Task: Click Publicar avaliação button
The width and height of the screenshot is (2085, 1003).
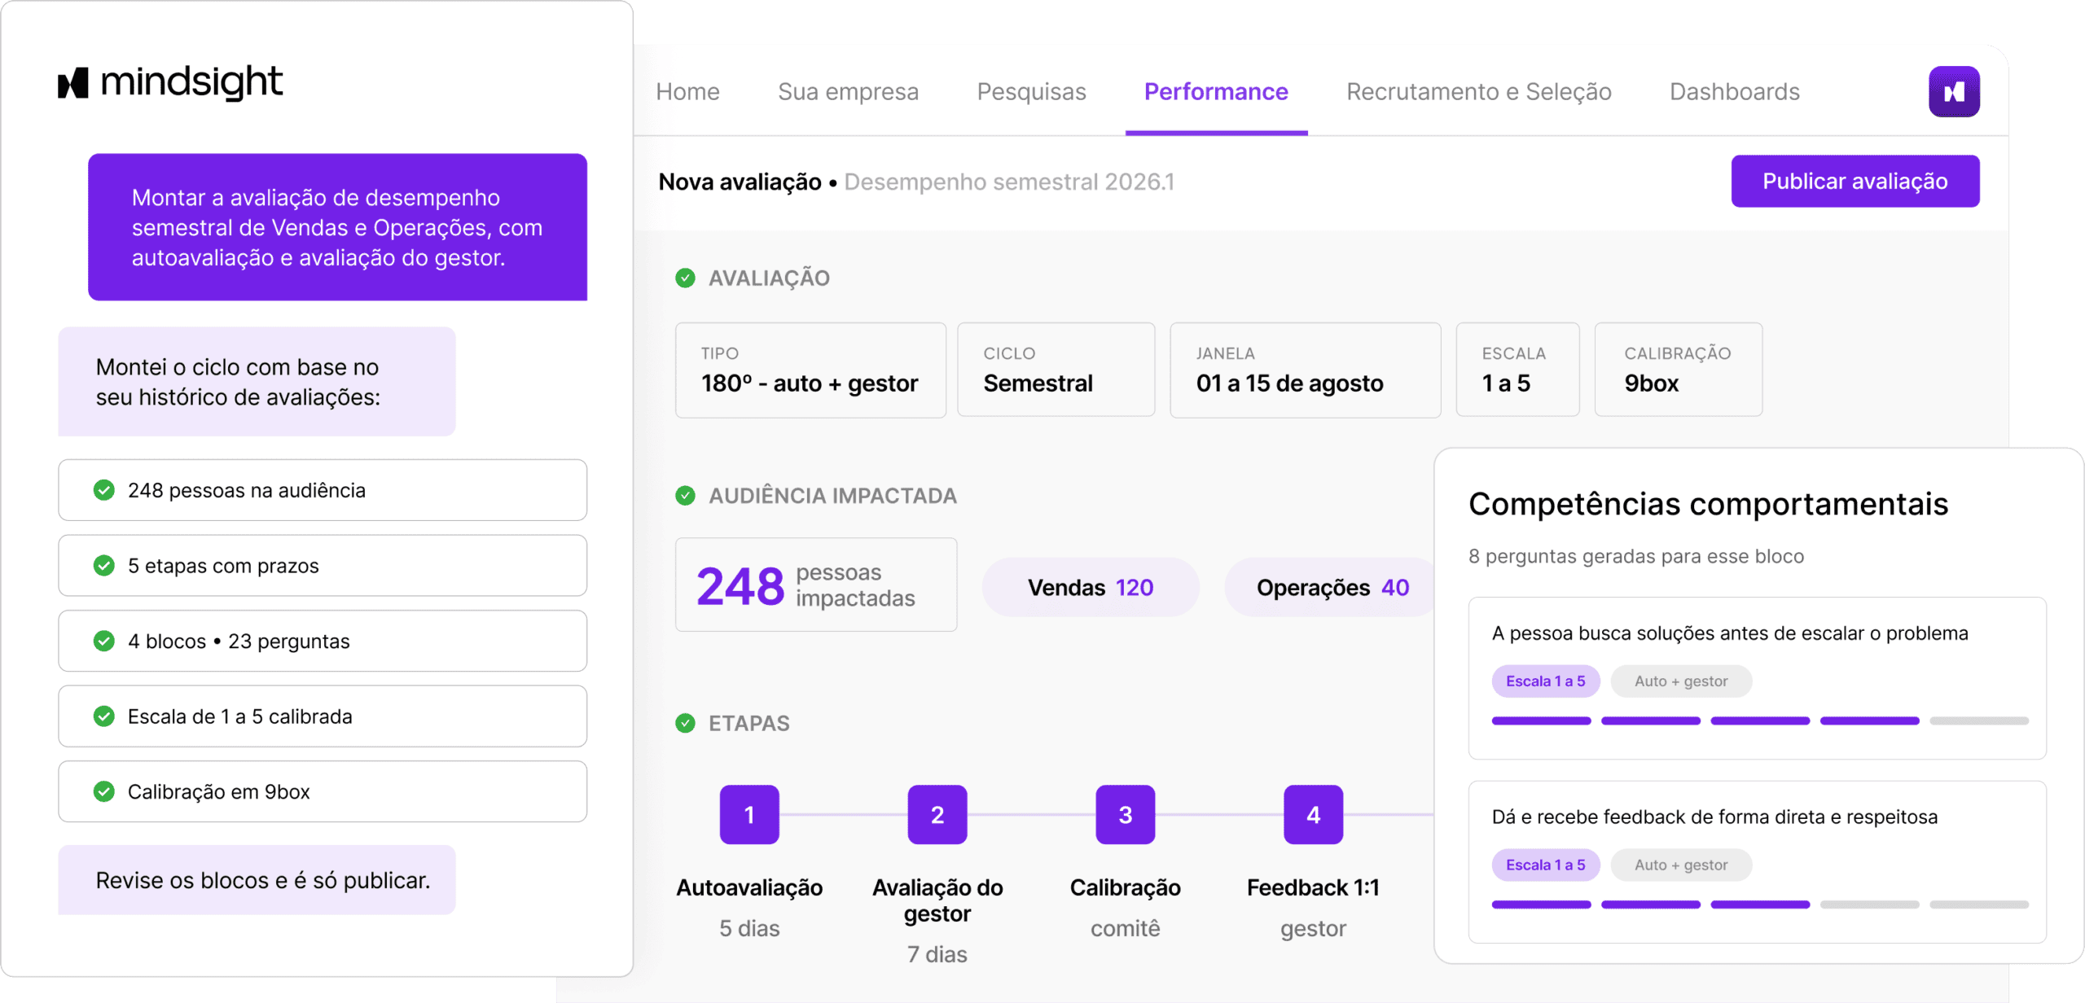Action: tap(1855, 181)
